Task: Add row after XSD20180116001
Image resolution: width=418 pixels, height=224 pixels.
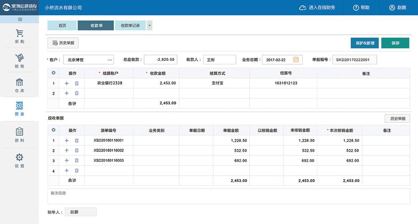Action: [x=67, y=140]
